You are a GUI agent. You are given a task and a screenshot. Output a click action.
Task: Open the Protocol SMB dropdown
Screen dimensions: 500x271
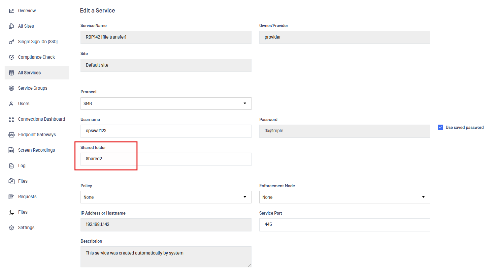pyautogui.click(x=166, y=104)
